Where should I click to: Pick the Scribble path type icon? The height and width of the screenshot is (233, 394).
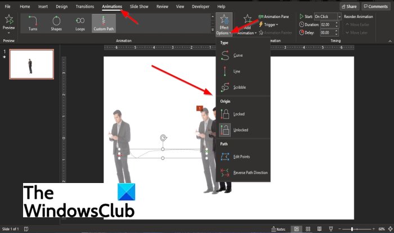tap(225, 87)
